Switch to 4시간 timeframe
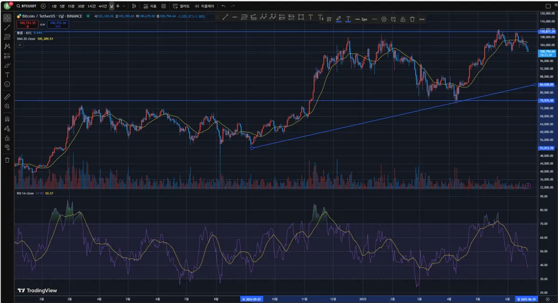This screenshot has width=558, height=303. (103, 6)
